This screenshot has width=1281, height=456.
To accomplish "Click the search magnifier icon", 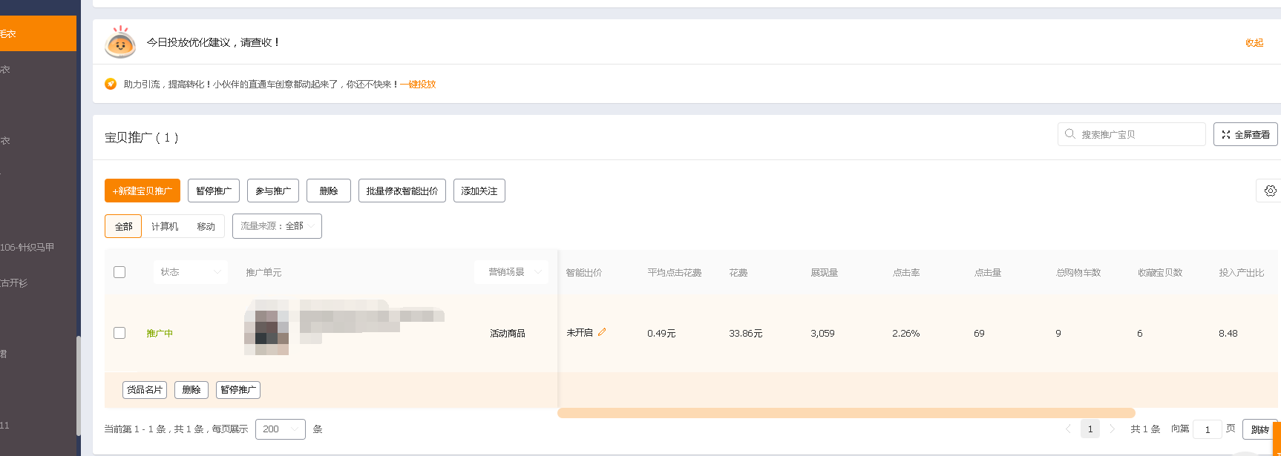I will pyautogui.click(x=1069, y=134).
